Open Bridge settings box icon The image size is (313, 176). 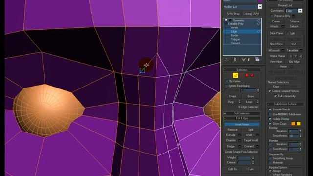(x=239, y=146)
